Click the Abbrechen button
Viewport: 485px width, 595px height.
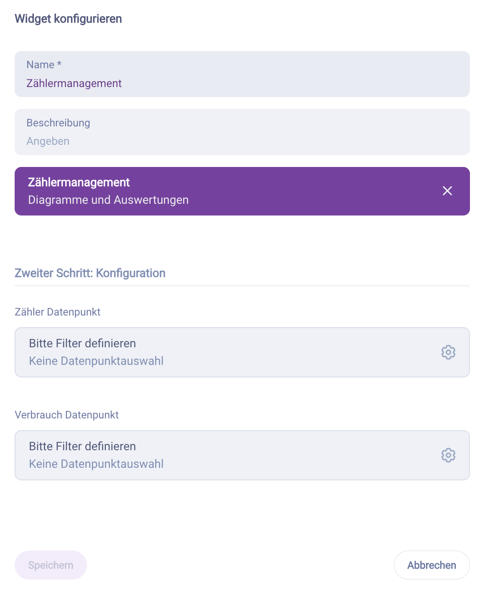tap(431, 565)
